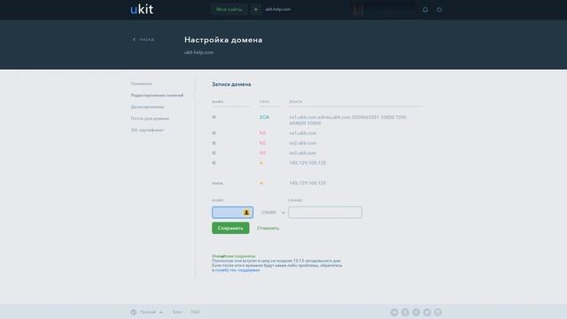Click the Настройка домена title
This screenshot has height=319, width=567.
tap(223, 40)
